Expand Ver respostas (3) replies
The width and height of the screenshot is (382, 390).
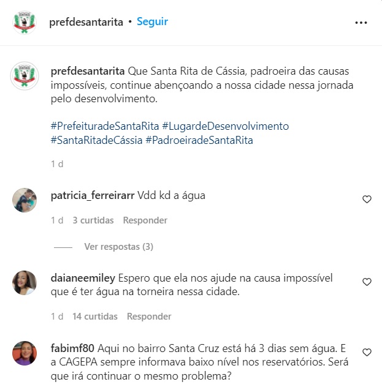coord(119,247)
